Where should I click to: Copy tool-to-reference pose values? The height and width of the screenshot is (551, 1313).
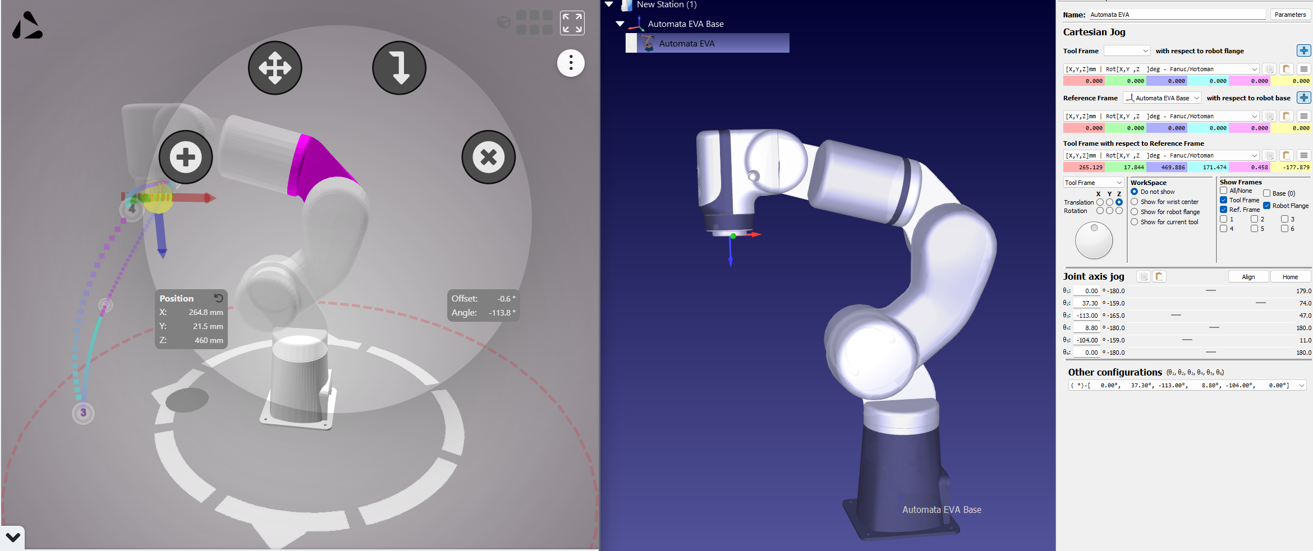(x=1269, y=155)
